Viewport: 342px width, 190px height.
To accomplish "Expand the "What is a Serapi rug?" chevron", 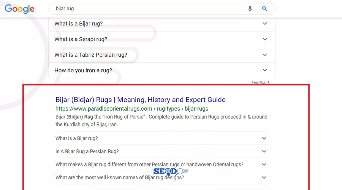I will pyautogui.click(x=265, y=39).
